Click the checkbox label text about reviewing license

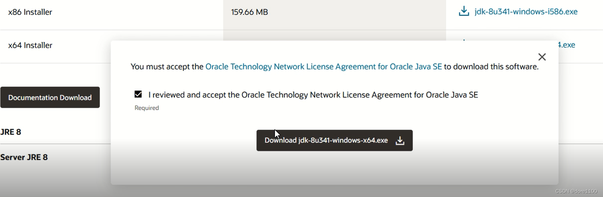313,95
